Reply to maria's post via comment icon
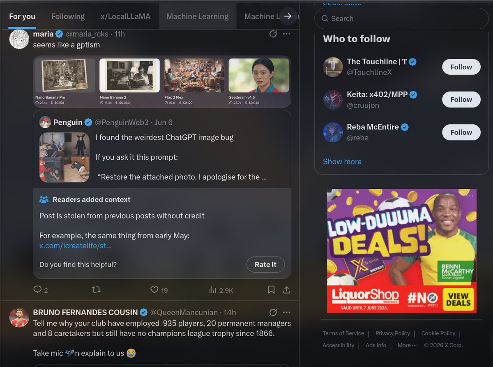This screenshot has height=367, width=493. [x=37, y=290]
